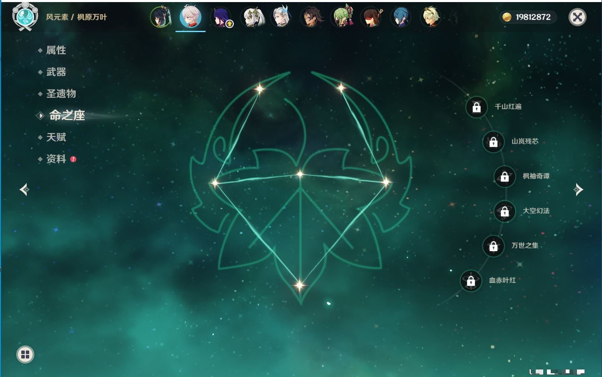The image size is (602, 377).
Task: Close the character screen with X
Action: click(577, 17)
